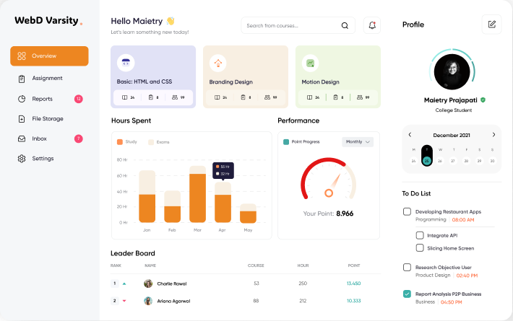The image size is (513, 321).
Task: Check Research Objective User task
Action: 407,268
